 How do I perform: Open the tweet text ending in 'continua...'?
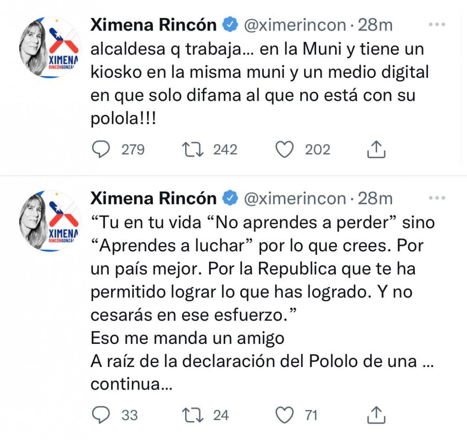(x=263, y=303)
